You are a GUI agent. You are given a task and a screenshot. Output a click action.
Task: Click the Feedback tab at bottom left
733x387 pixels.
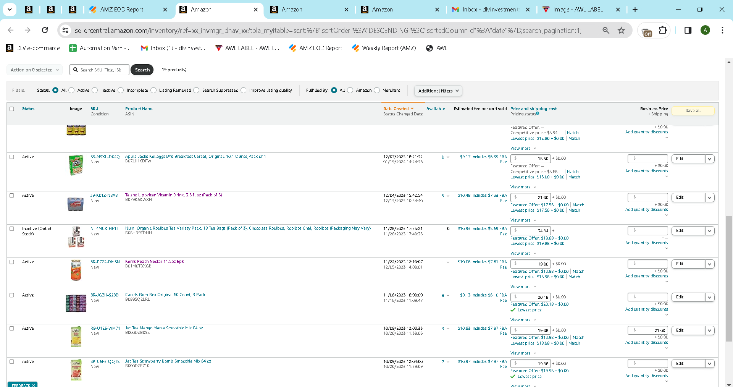click(23, 385)
